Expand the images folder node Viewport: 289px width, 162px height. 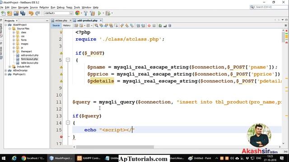click(x=14, y=44)
